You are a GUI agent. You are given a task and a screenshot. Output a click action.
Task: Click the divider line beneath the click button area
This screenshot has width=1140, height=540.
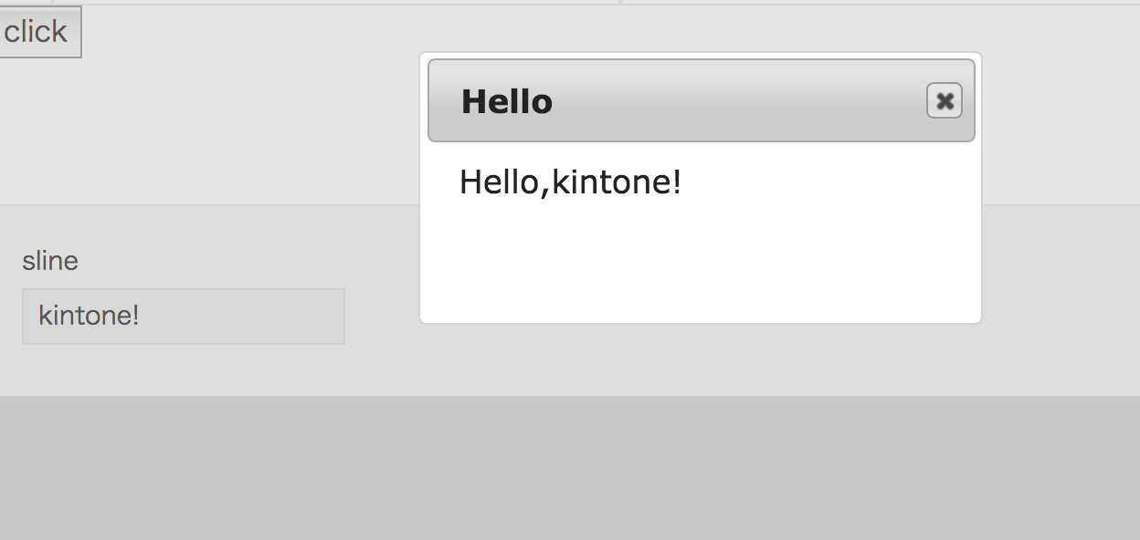(x=209, y=205)
